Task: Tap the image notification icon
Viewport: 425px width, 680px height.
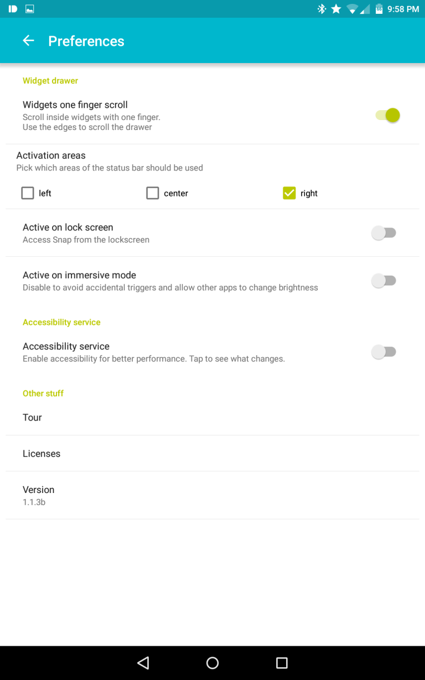Action: (30, 9)
